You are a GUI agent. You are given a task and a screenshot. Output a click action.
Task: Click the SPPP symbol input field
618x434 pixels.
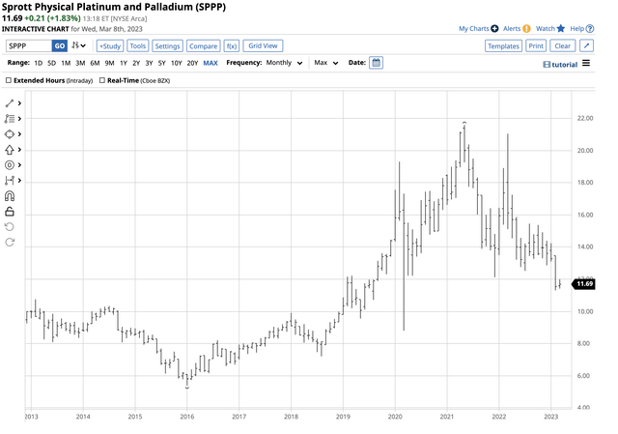[29, 45]
